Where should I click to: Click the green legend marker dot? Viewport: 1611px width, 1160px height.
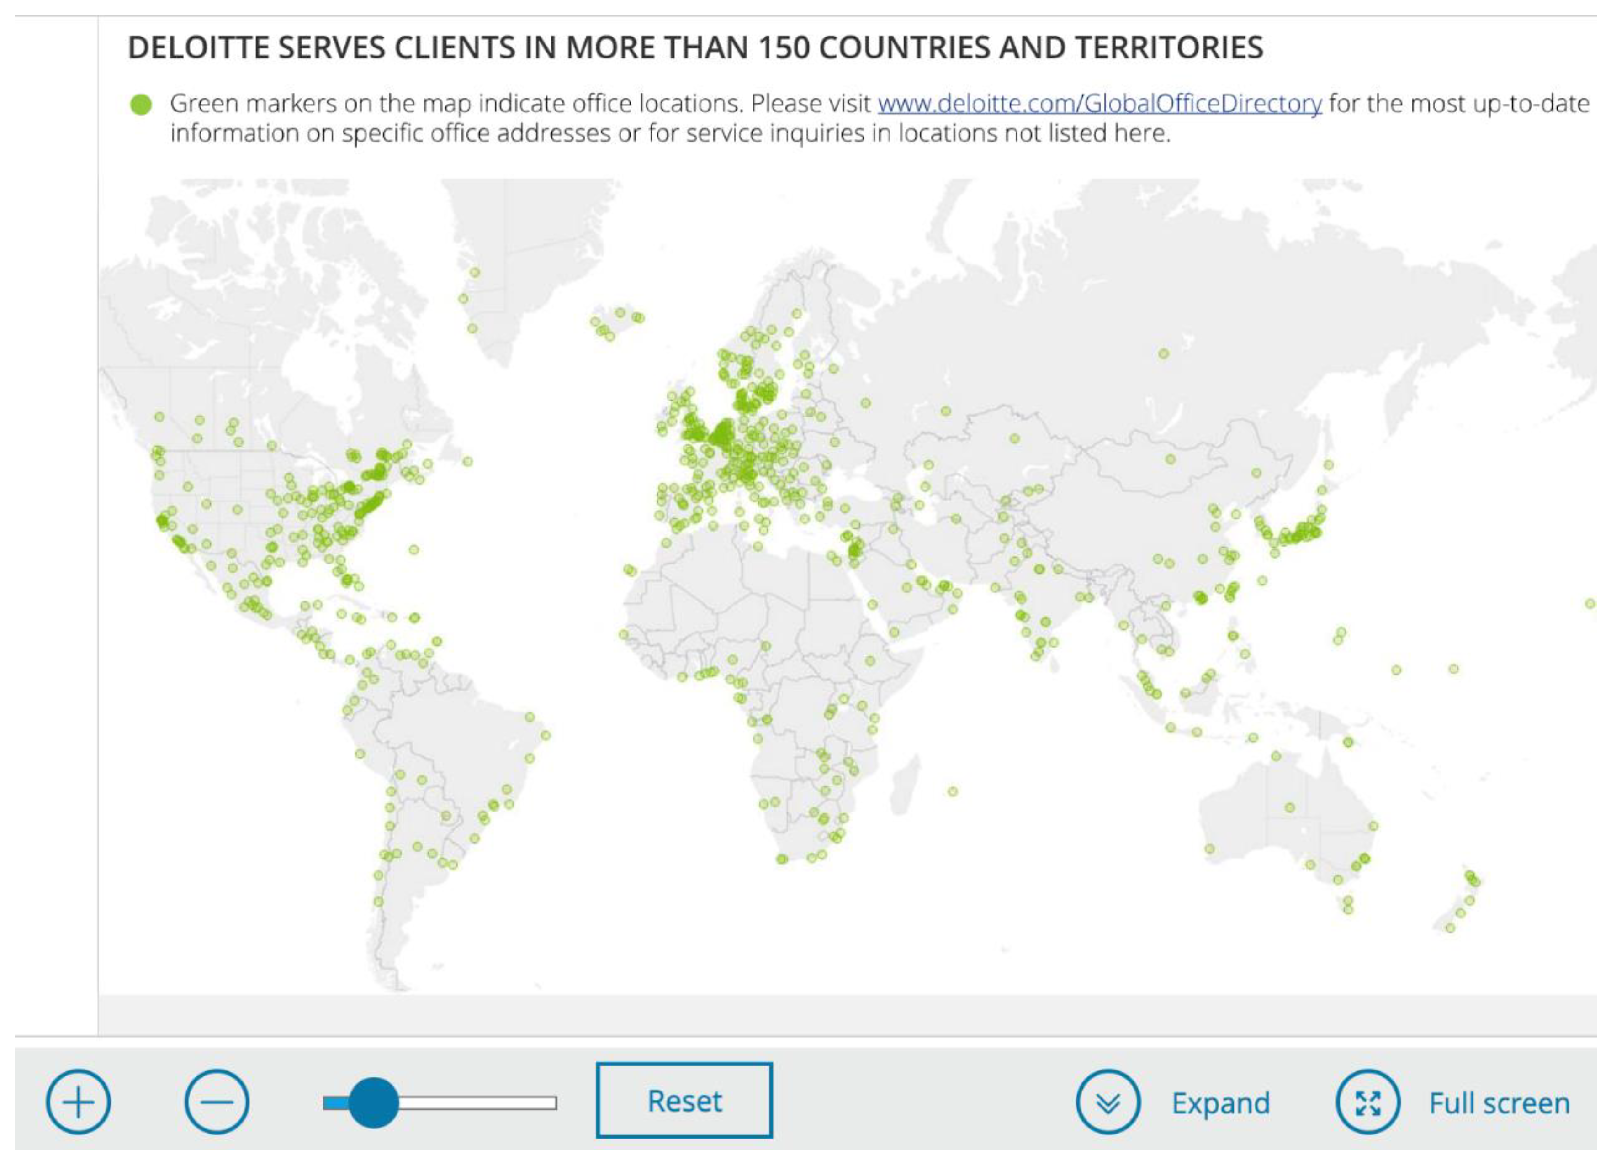point(141,105)
